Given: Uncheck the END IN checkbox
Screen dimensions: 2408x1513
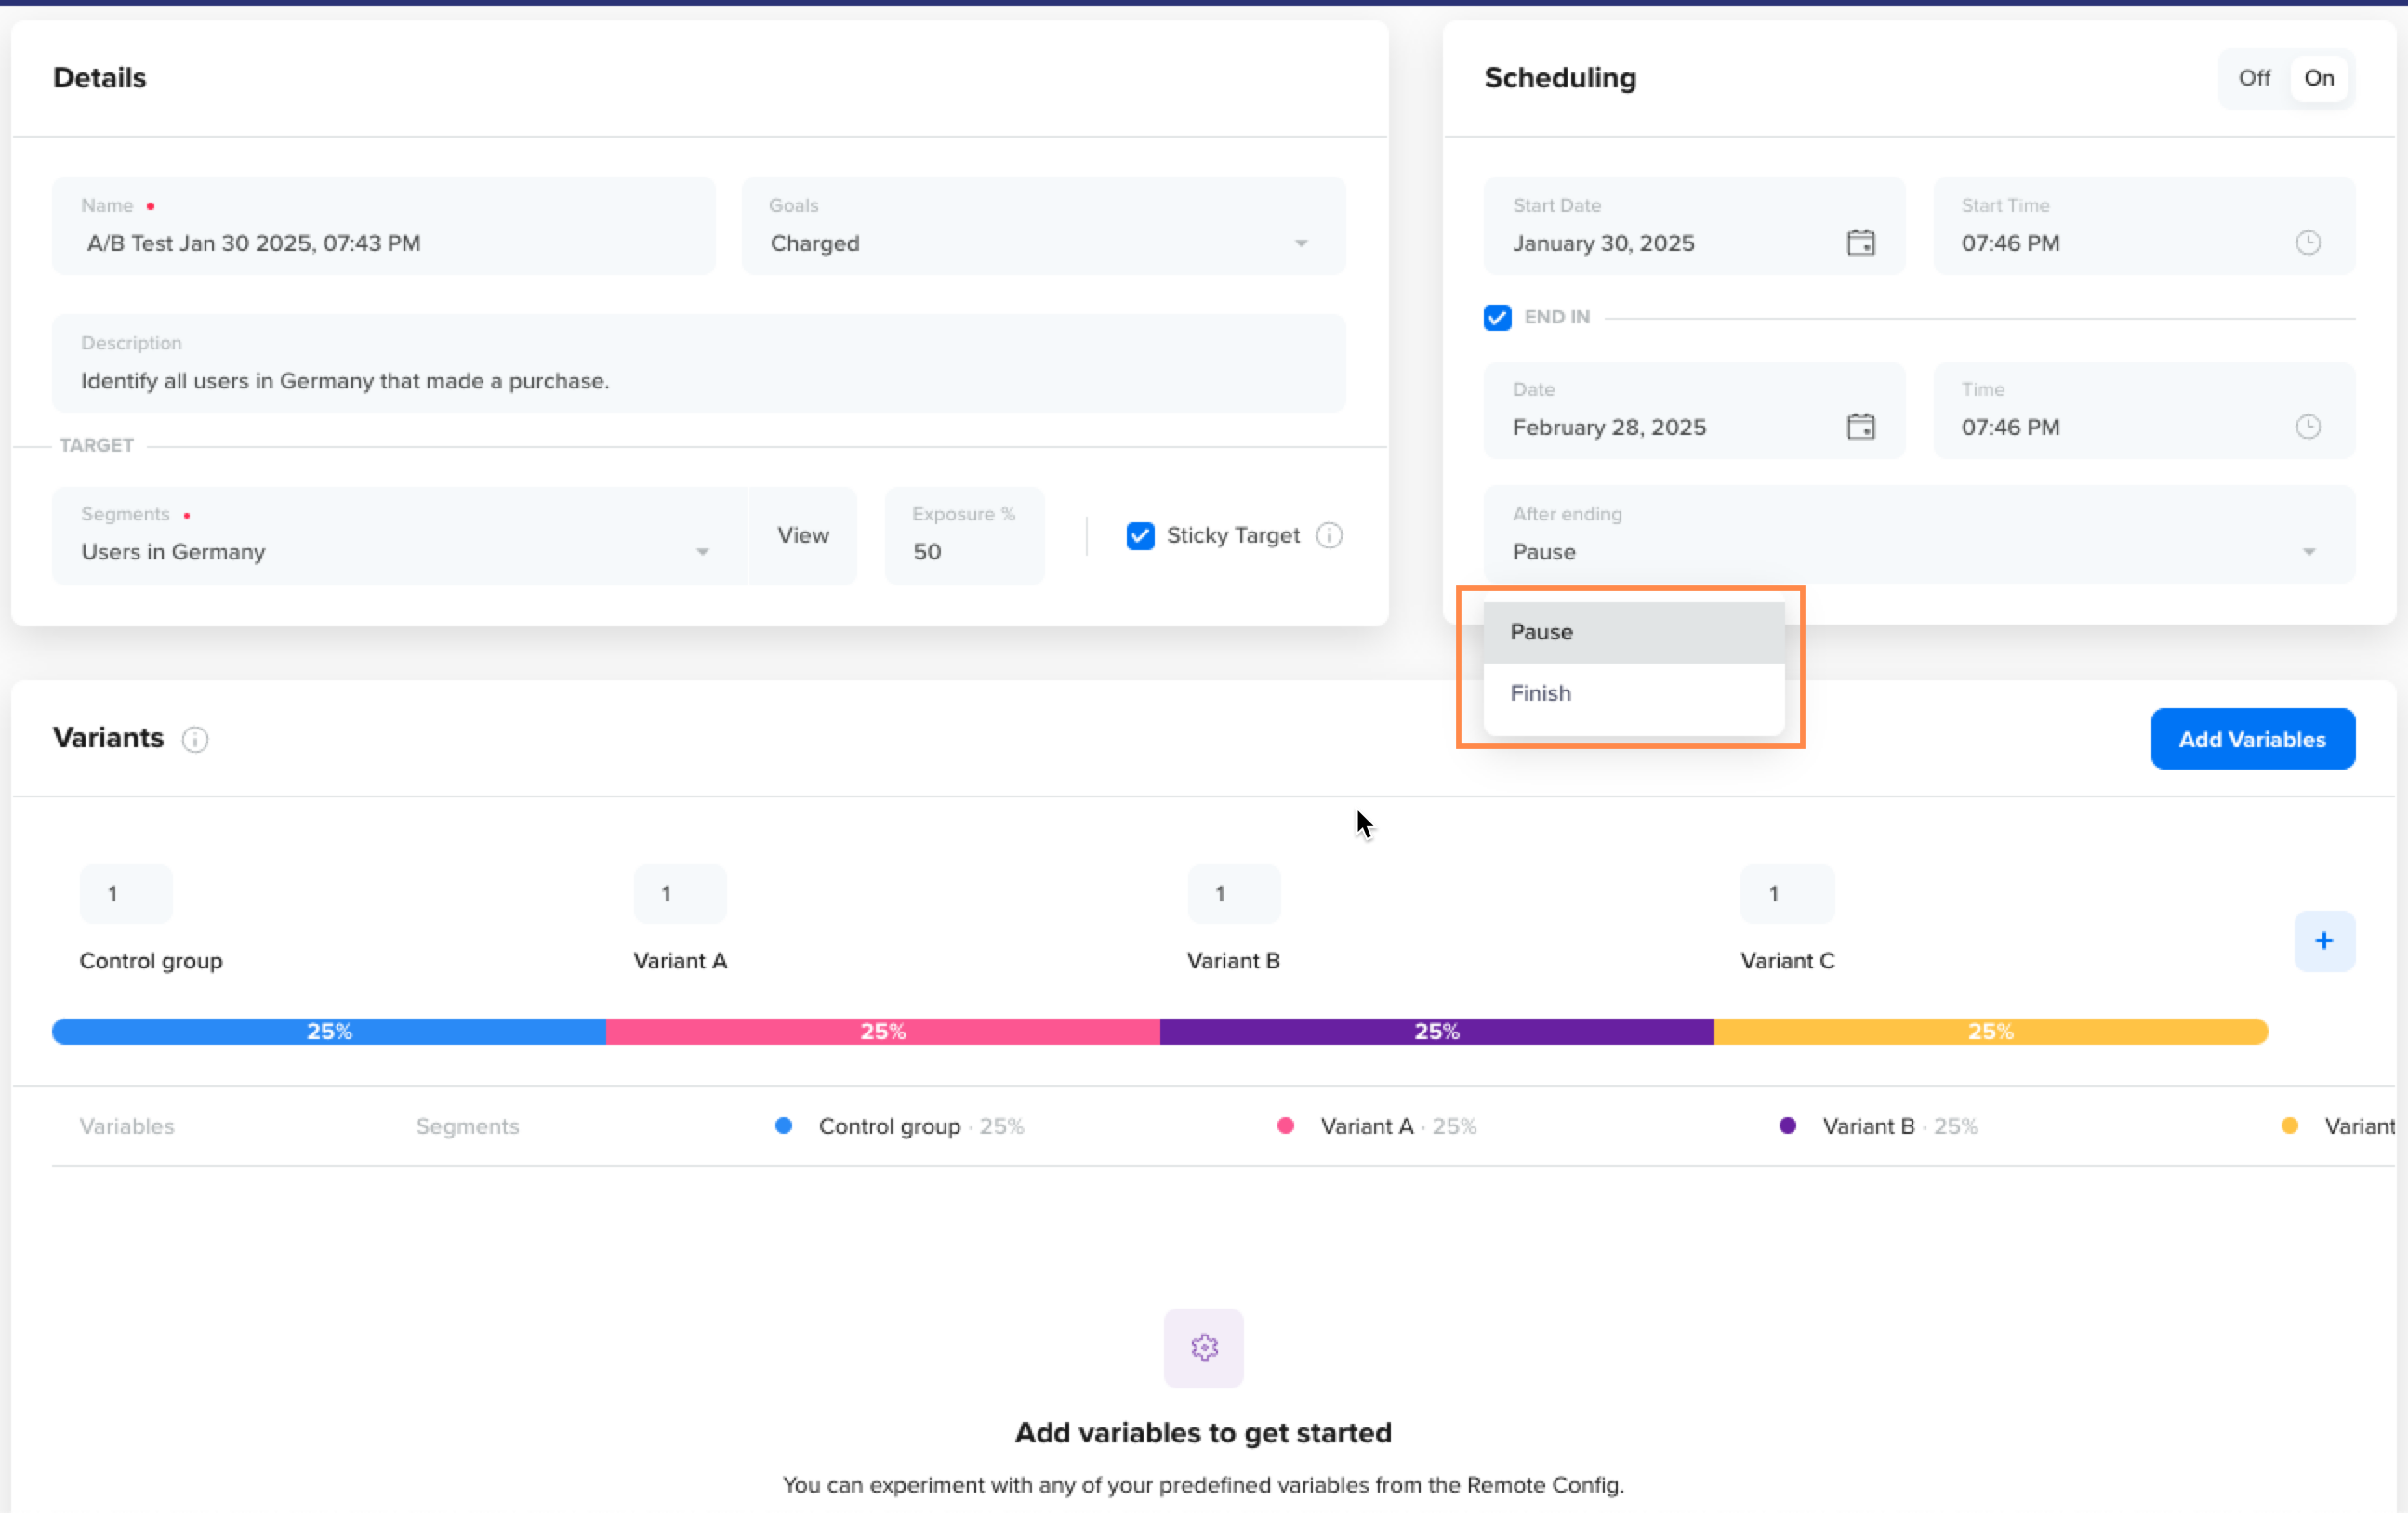Looking at the screenshot, I should coord(1497,318).
